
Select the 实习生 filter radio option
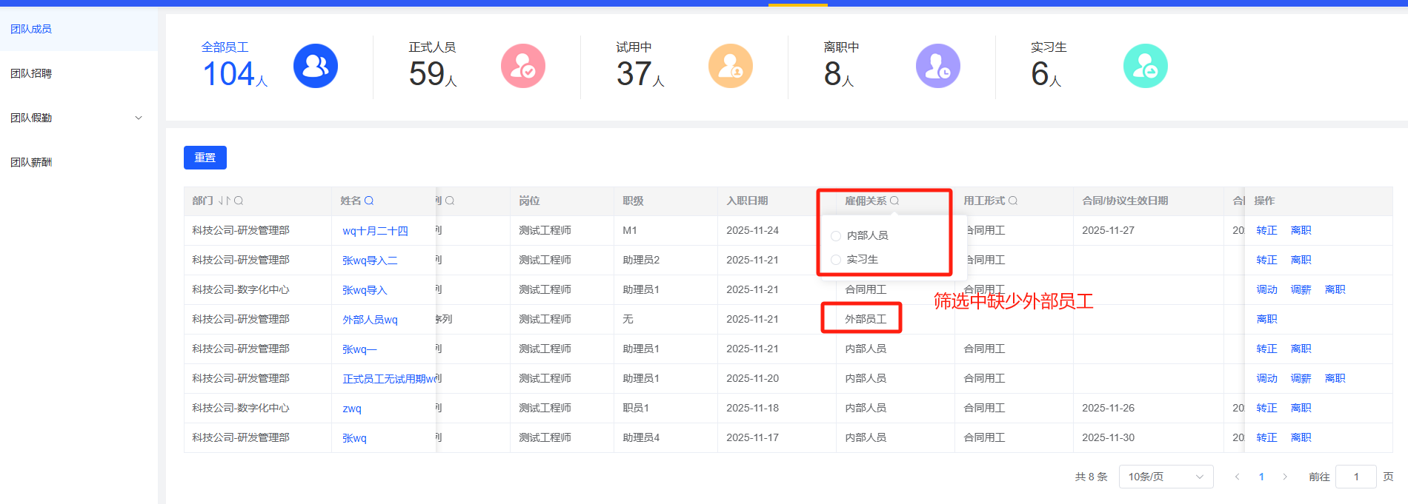coord(836,260)
